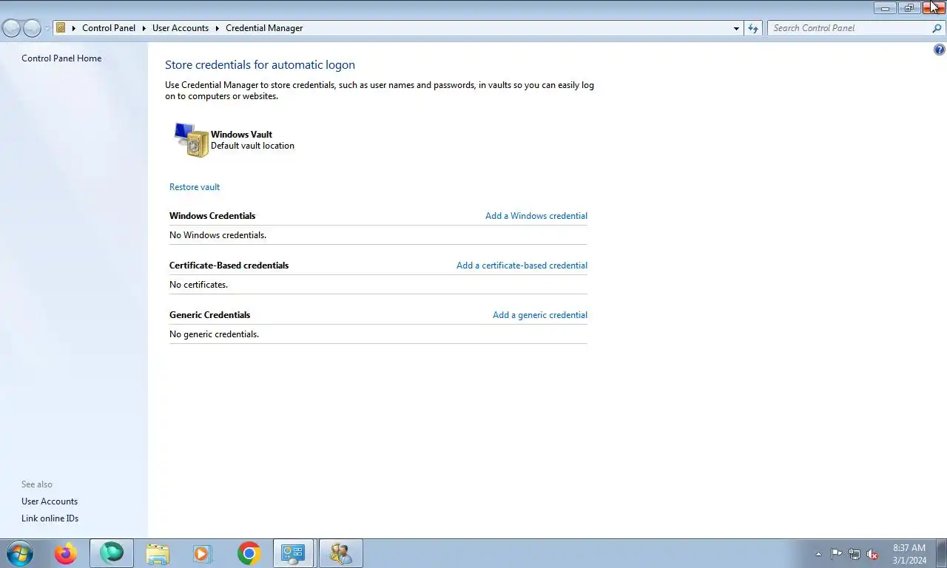
Task: Click the Back navigation arrow
Action: (12, 28)
